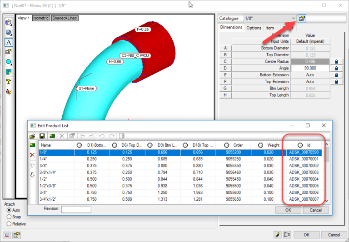The image size is (349, 242).
Task: Click the save disk icon in Edit Product List
Action: [42, 136]
